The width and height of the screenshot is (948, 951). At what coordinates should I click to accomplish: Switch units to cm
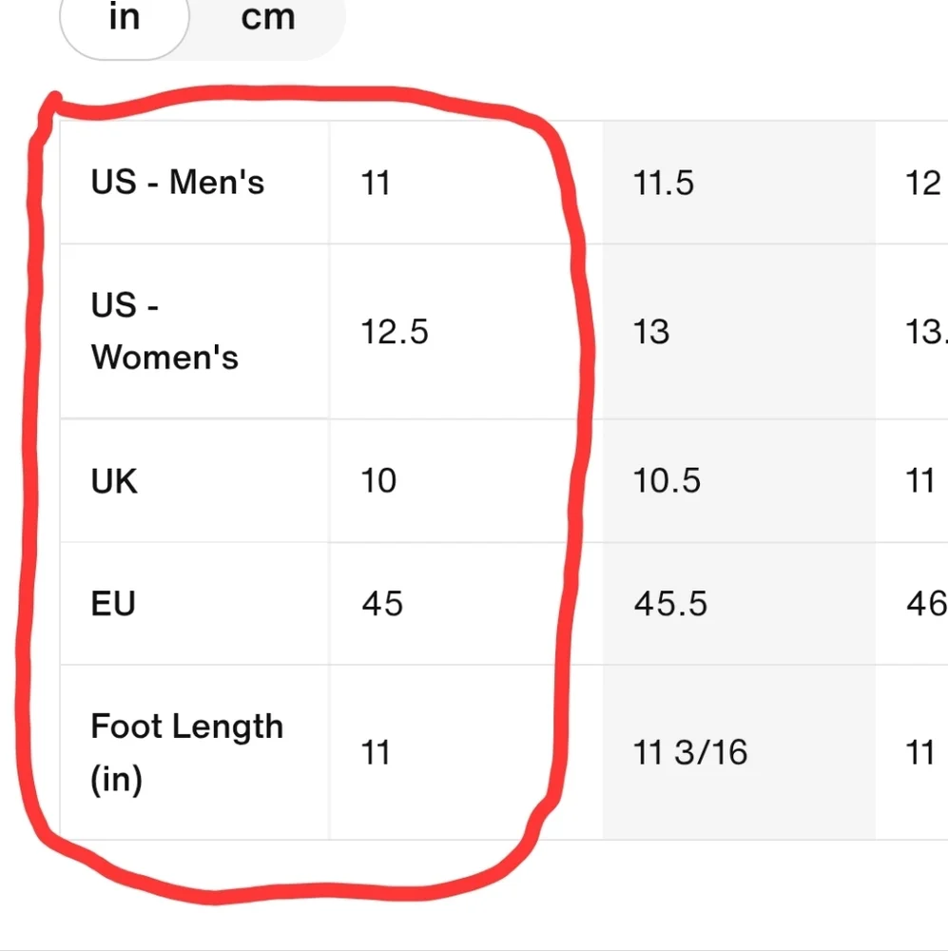[267, 18]
